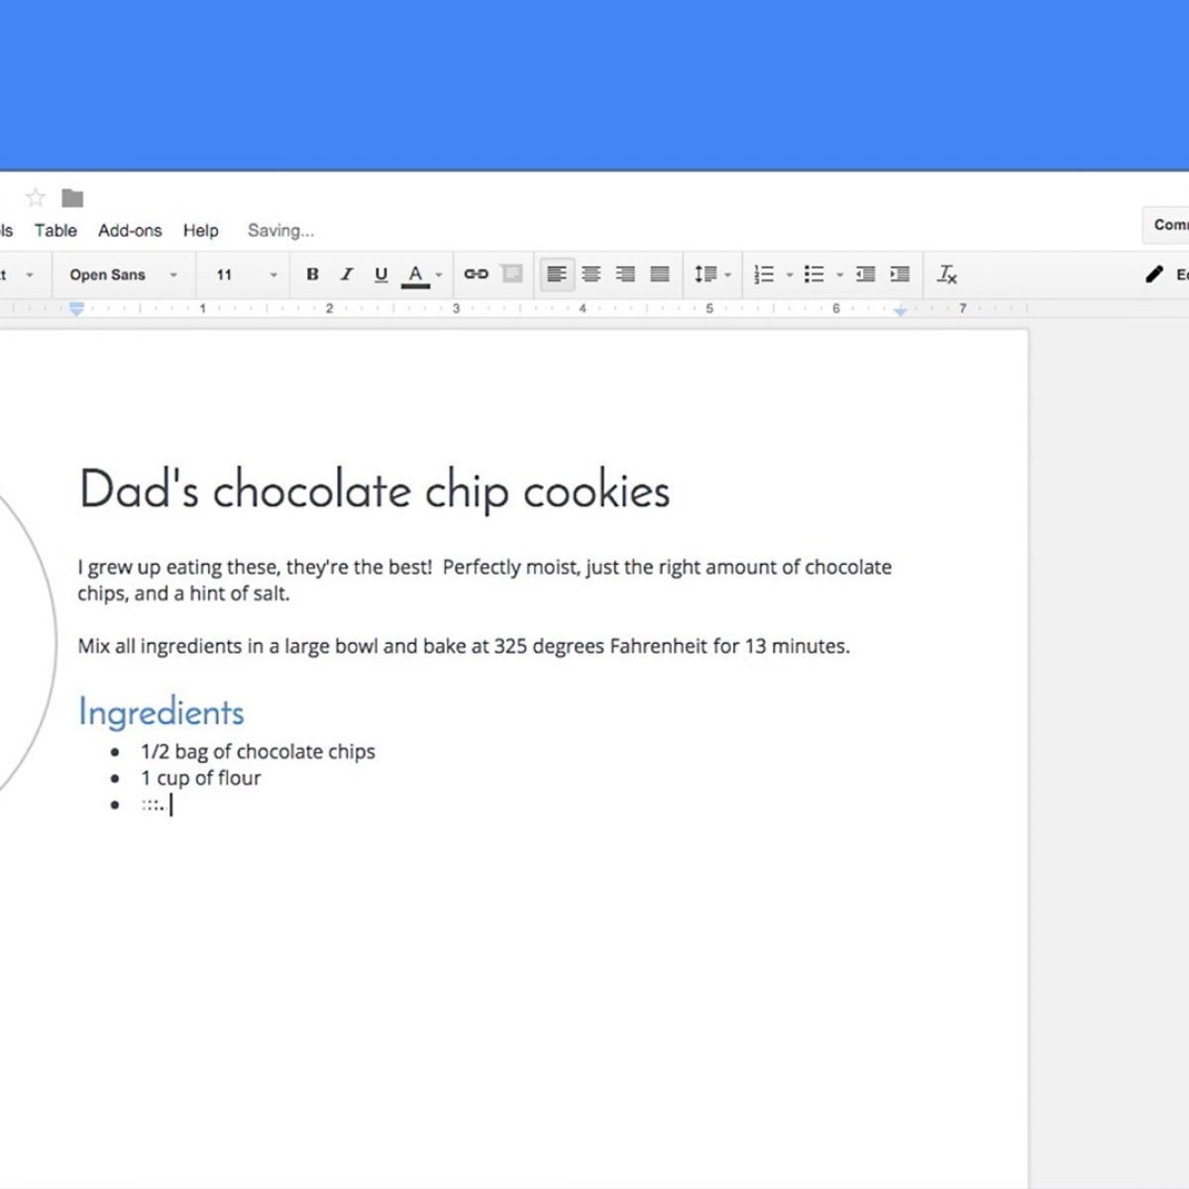The width and height of the screenshot is (1189, 1189).
Task: Star this document
Action: pos(36,198)
